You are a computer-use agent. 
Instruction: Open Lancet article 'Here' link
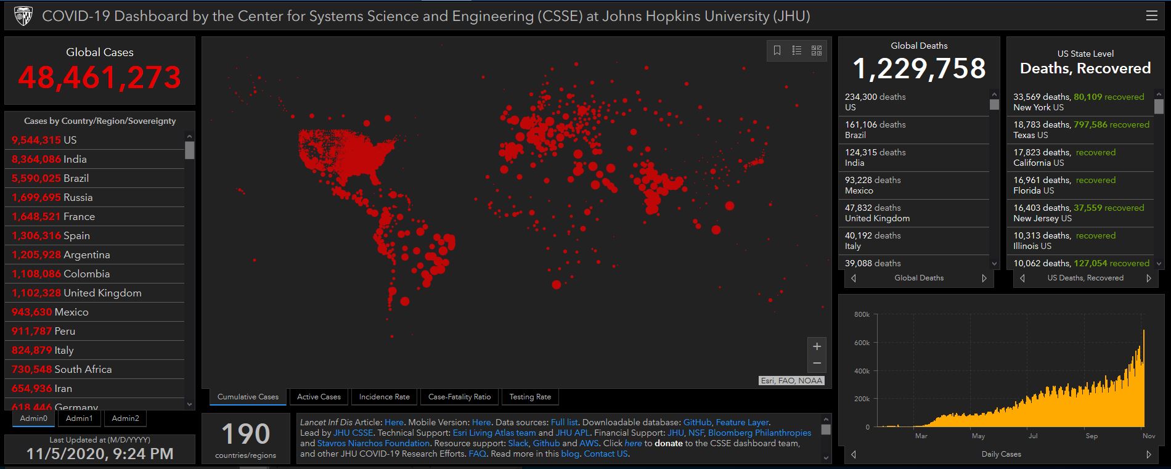394,422
